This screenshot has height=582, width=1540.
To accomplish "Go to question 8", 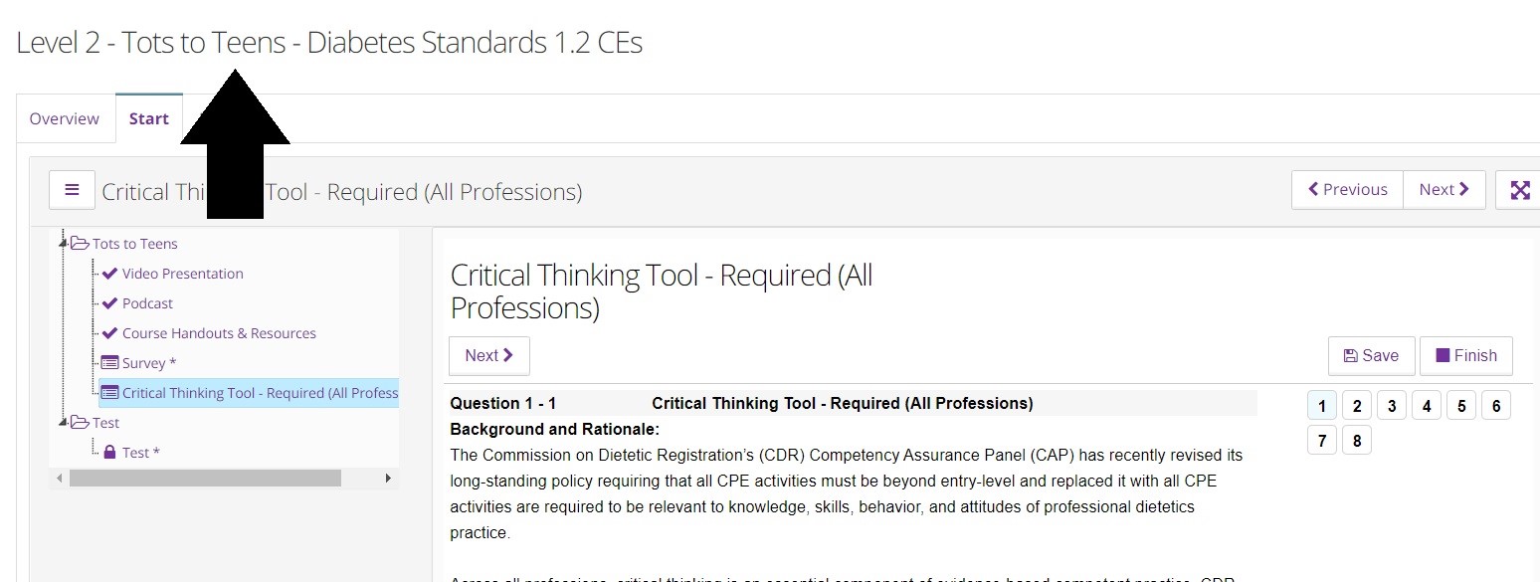I will (x=1357, y=440).
